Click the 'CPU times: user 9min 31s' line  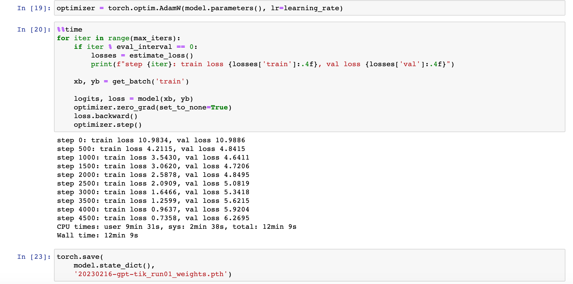177,227
